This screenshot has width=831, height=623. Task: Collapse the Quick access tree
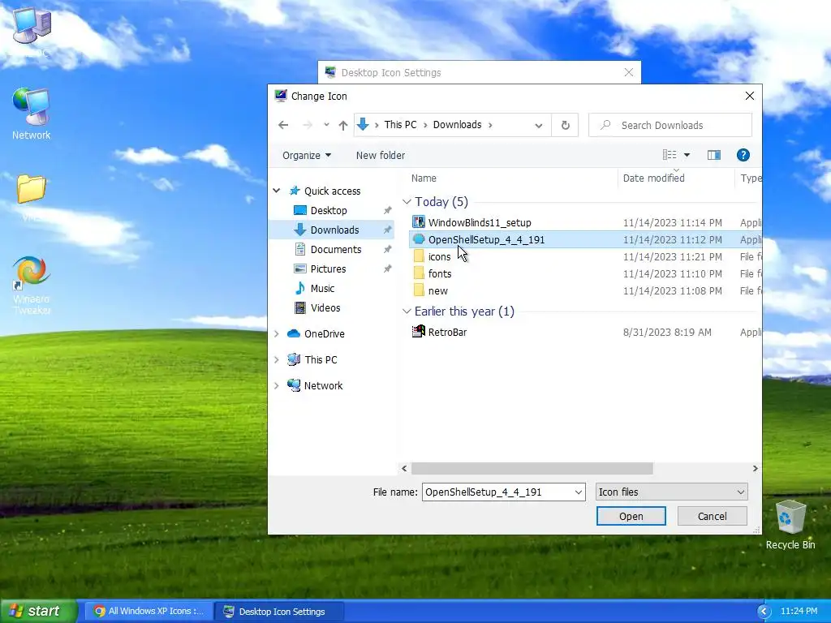pyautogui.click(x=277, y=191)
